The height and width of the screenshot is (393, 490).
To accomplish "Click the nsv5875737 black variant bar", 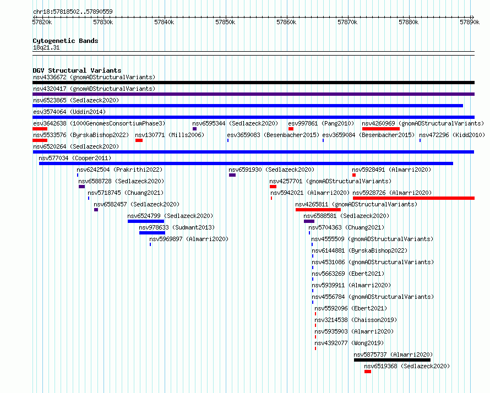I will (x=392, y=360).
